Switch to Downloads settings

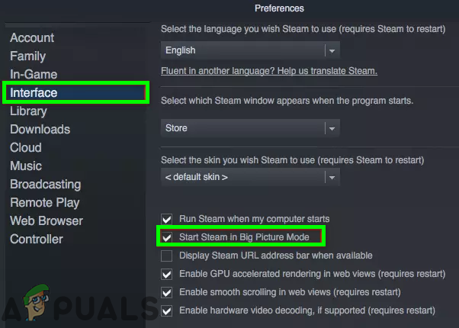click(x=40, y=129)
